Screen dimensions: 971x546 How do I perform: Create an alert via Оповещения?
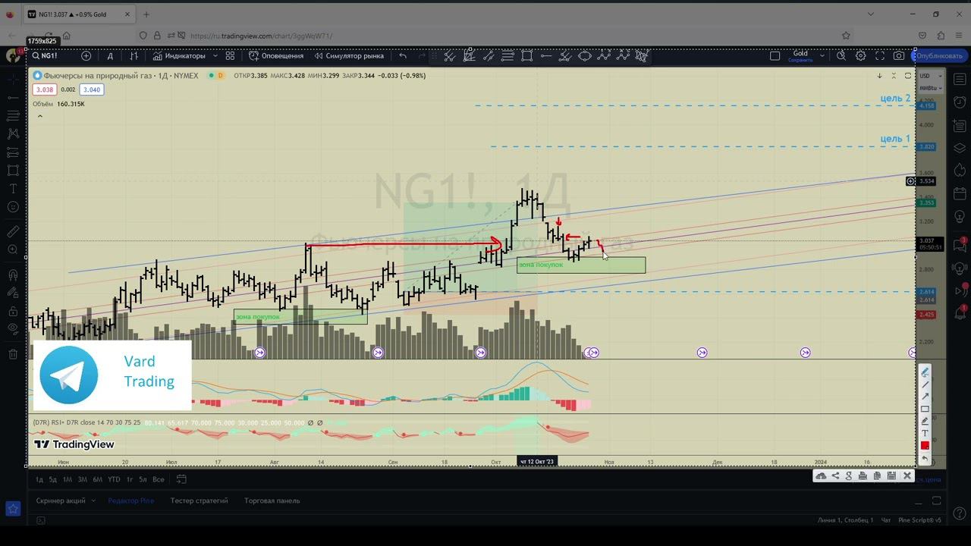[x=276, y=55]
